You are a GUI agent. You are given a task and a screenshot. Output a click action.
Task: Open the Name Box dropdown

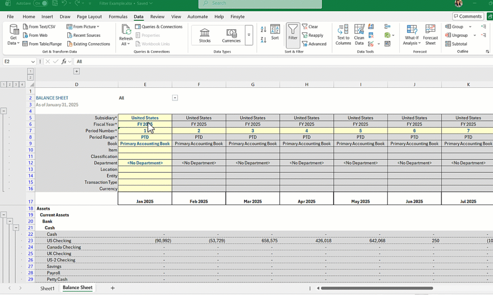33,61
